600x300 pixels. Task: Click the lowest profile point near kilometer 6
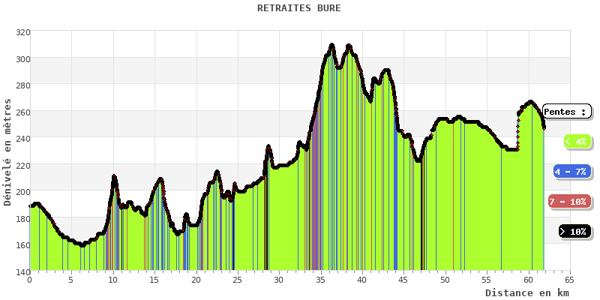pos(81,245)
